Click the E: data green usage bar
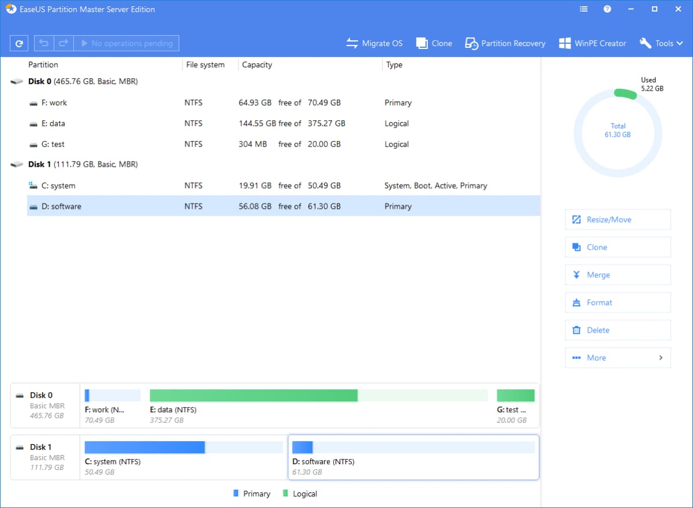 [254, 395]
